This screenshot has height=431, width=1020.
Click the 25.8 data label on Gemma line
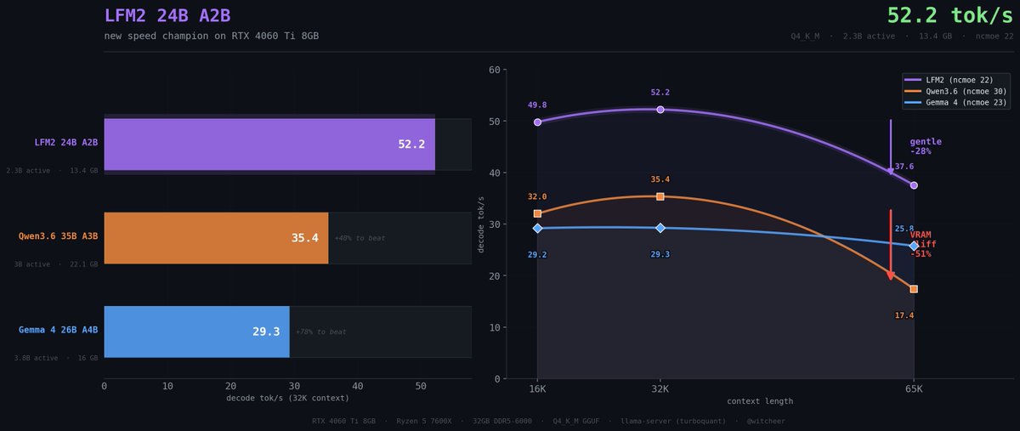pos(904,229)
